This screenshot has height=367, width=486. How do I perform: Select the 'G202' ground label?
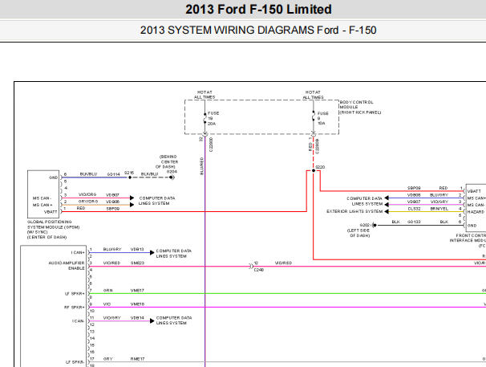tap(365, 225)
